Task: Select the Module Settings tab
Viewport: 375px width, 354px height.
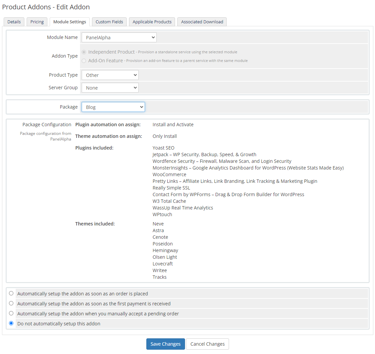Action: click(x=69, y=22)
